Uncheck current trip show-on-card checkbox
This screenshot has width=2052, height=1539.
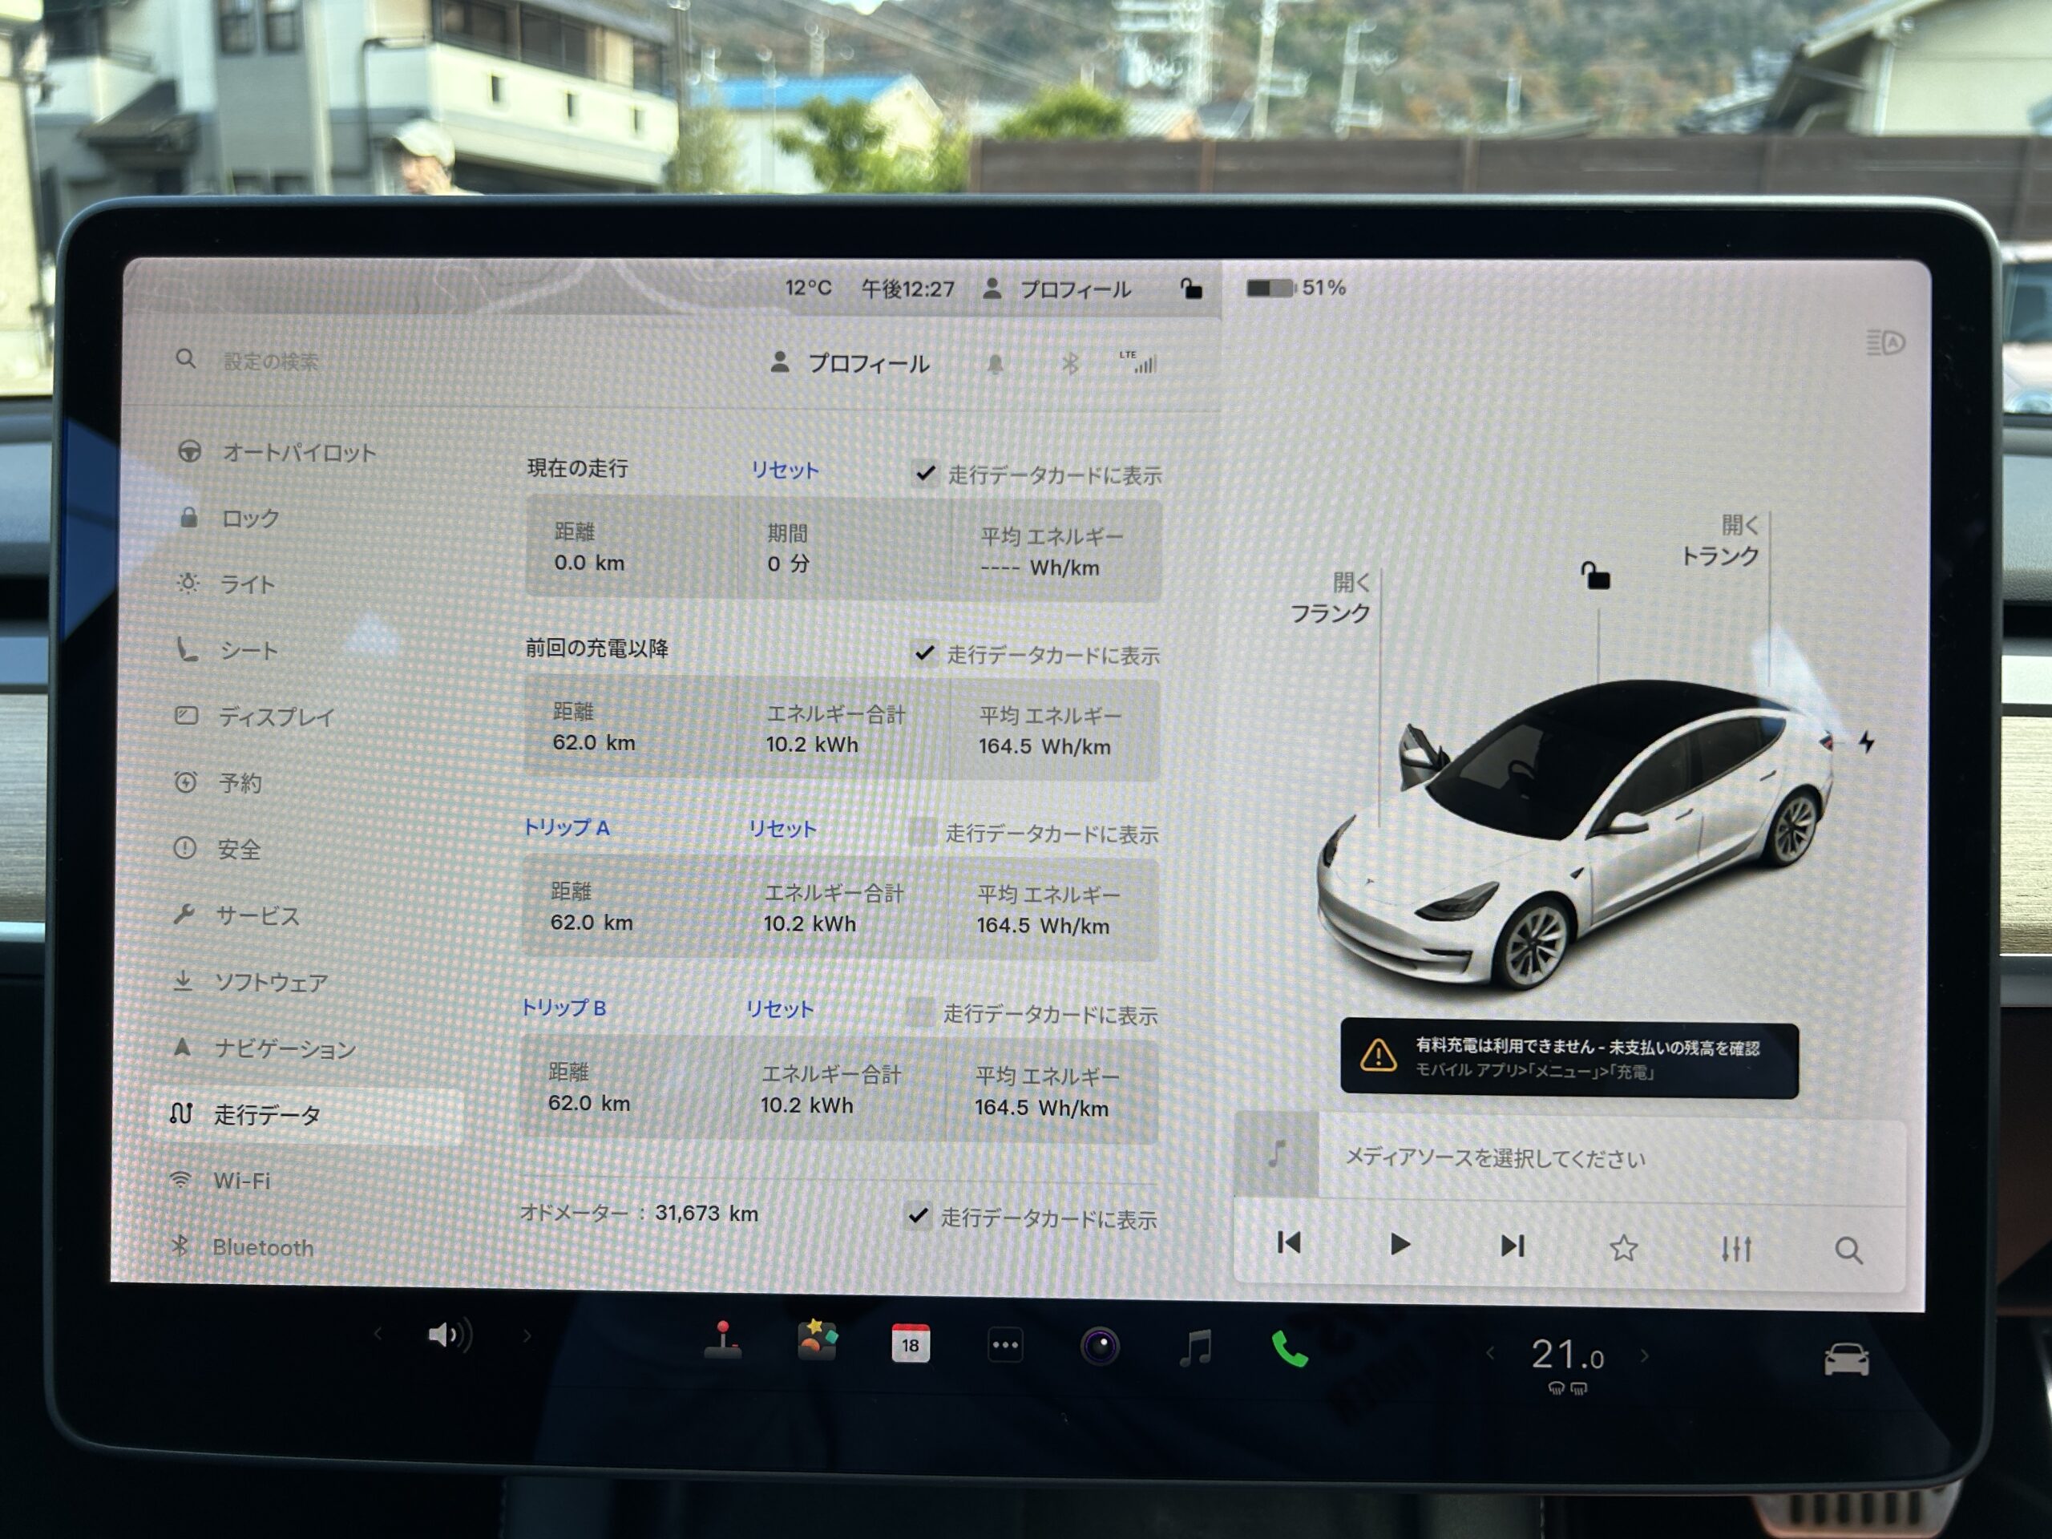click(924, 473)
